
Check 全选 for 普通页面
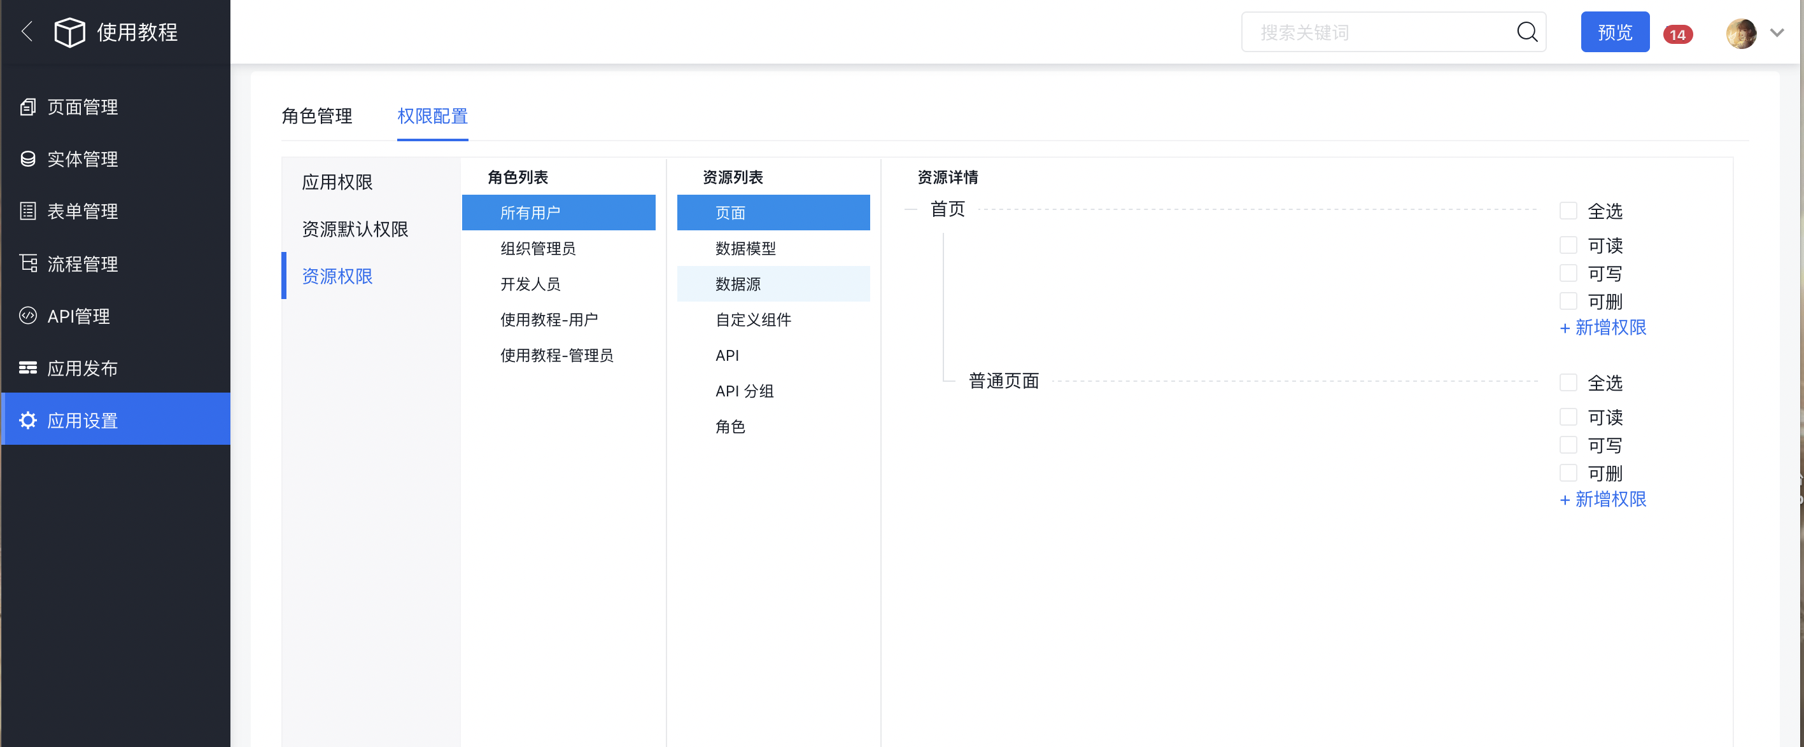pos(1568,382)
